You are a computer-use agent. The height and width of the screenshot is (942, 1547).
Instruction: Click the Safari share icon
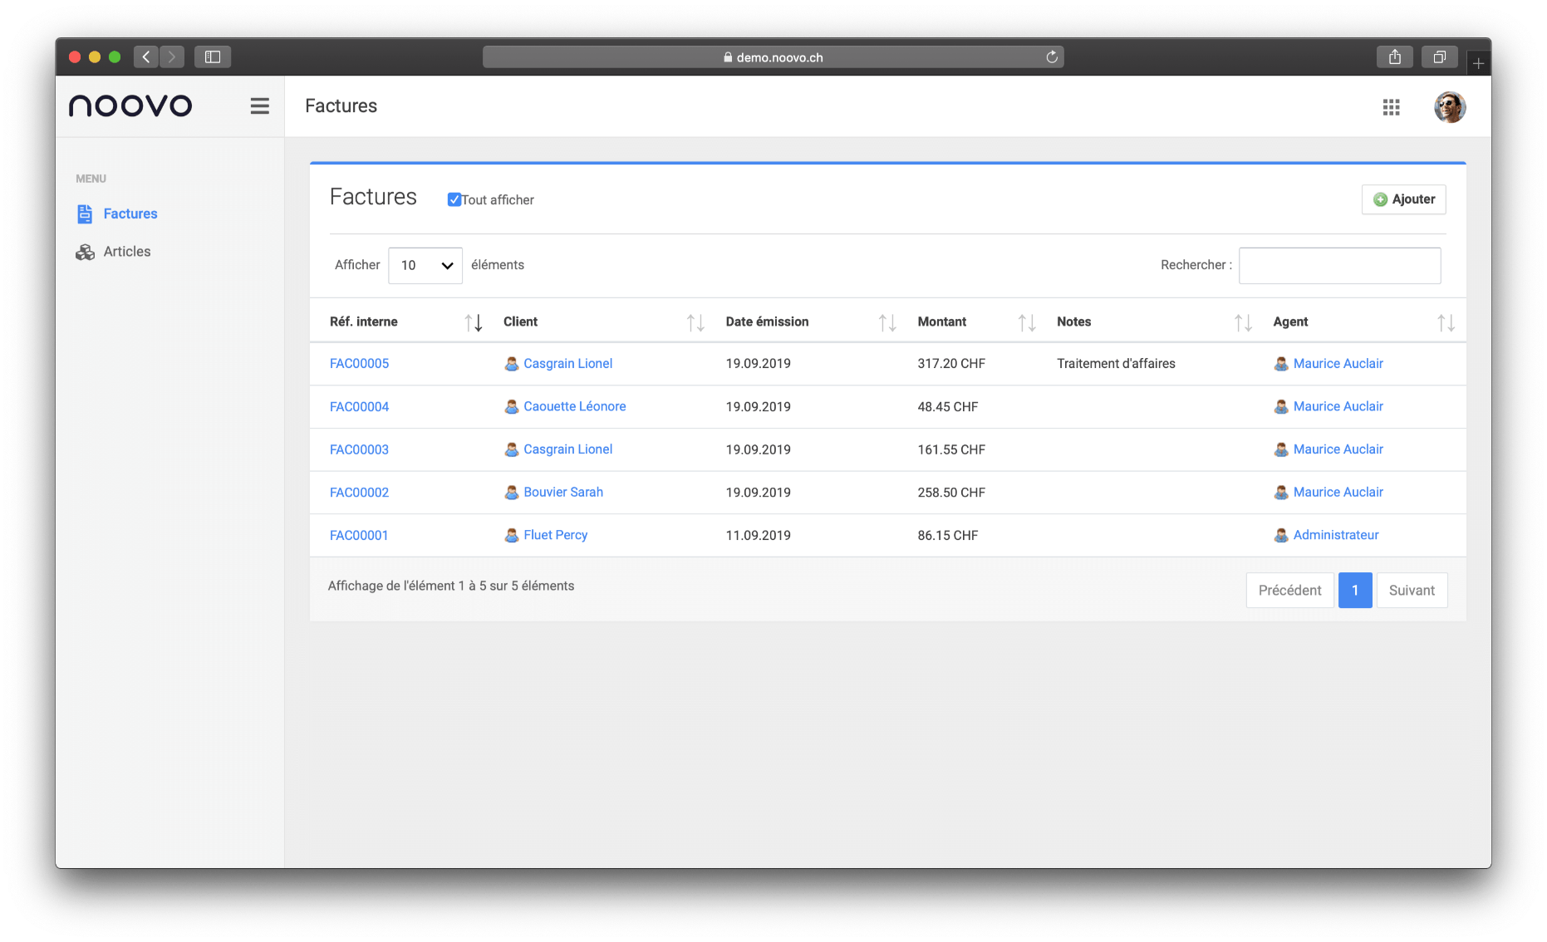[1394, 57]
